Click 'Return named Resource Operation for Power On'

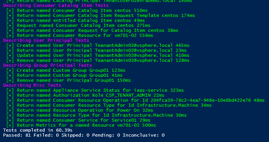coord(80,110)
